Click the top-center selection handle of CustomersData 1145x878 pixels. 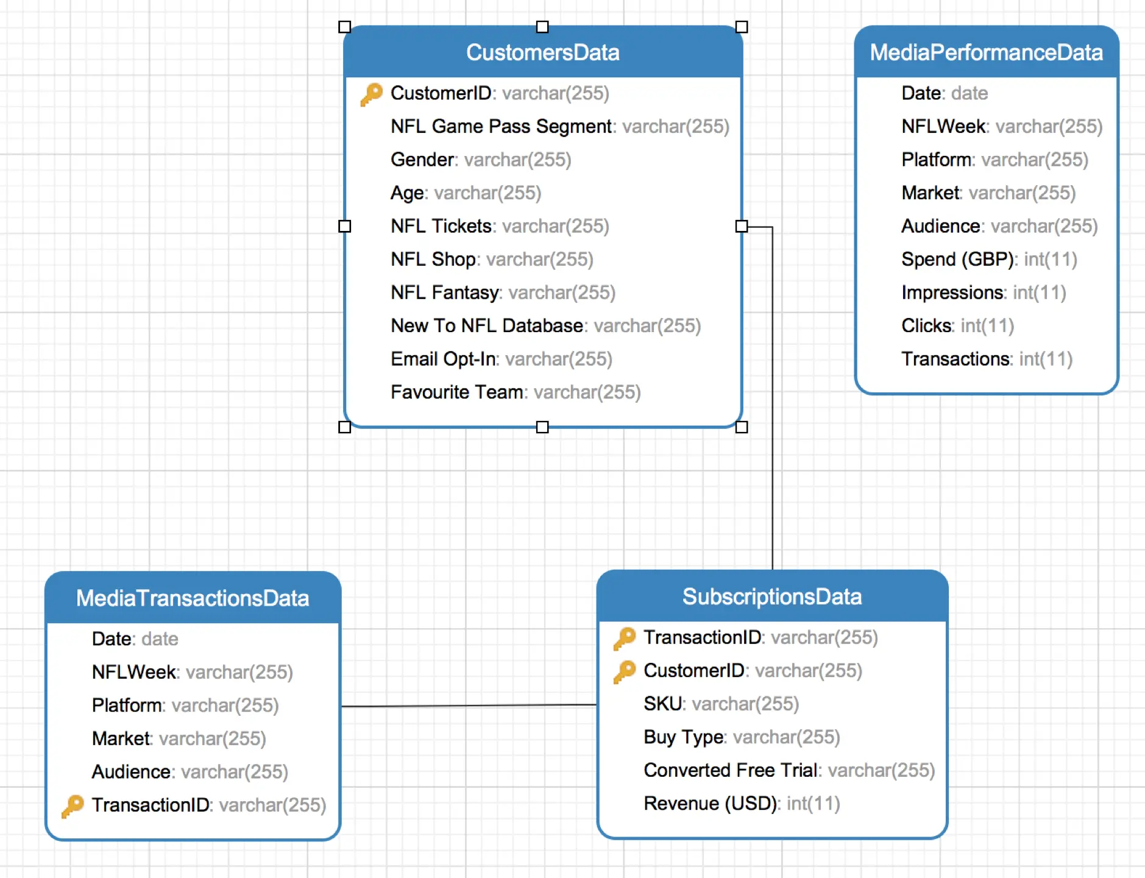coord(542,27)
